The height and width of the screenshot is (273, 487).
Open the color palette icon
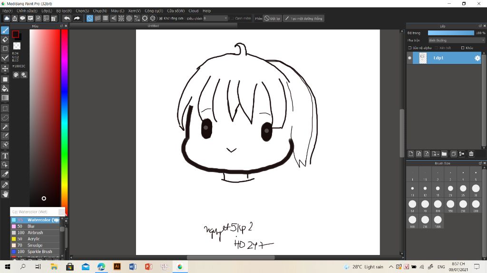16,75
